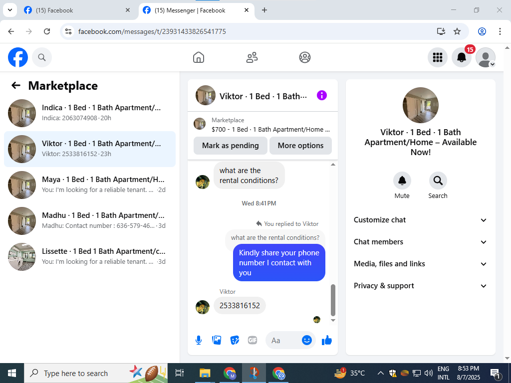Open Chrome profile icon

[x=482, y=31]
